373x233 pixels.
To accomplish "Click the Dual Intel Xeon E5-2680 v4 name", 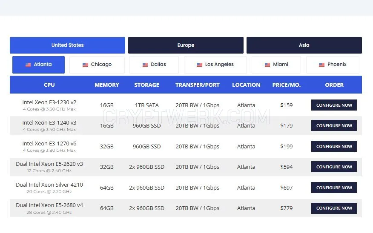I will [x=49, y=205].
